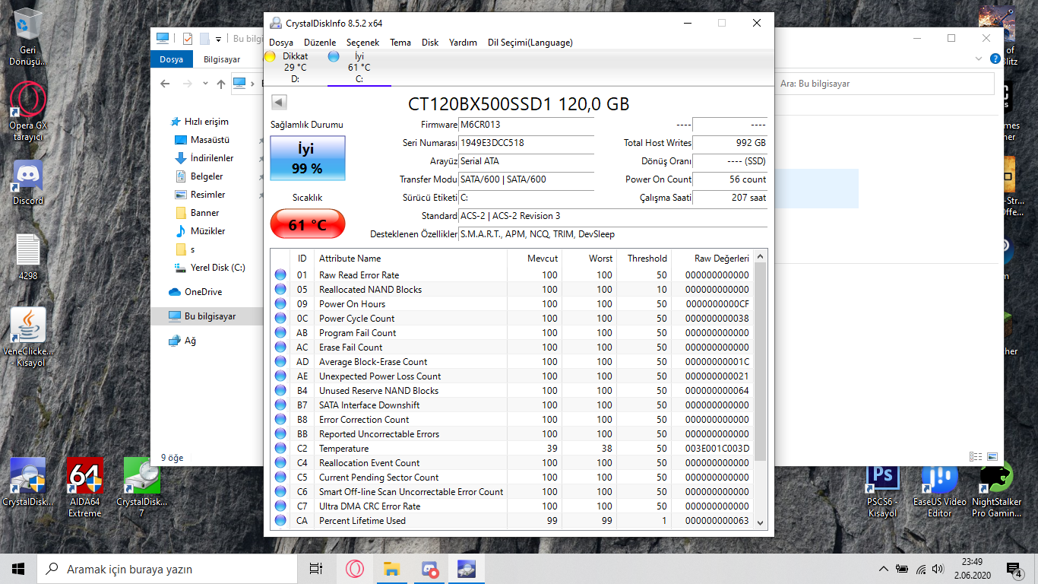
Task: Open Masaüstü in Explorer sidebar
Action: (202, 140)
